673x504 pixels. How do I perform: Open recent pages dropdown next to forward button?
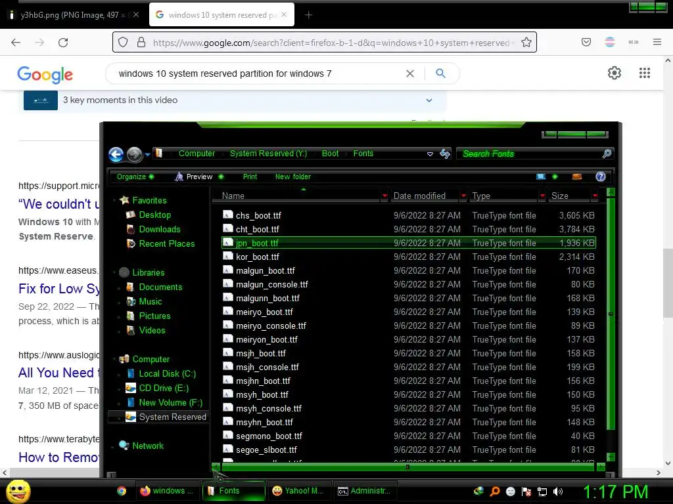(147, 154)
